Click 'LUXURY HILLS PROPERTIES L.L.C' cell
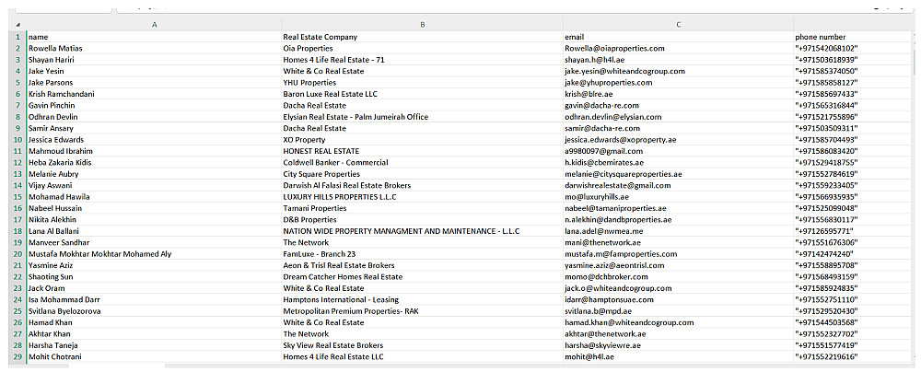Image resolution: width=921 pixels, height=372 pixels. point(422,197)
